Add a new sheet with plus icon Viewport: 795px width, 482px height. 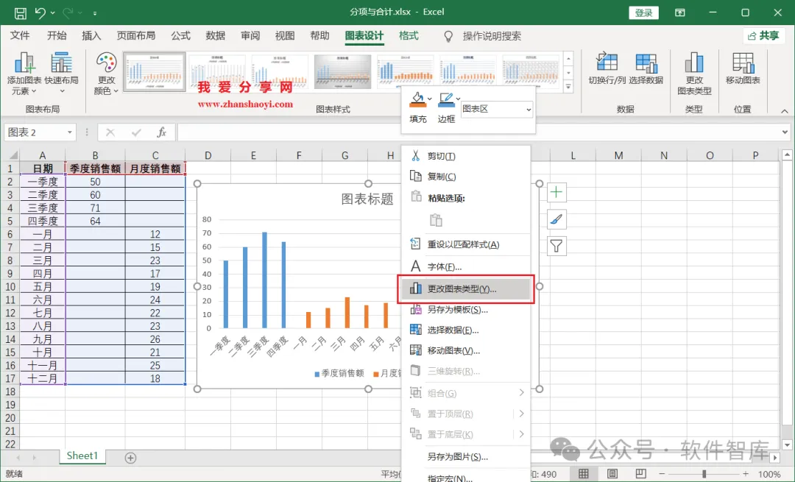click(130, 458)
